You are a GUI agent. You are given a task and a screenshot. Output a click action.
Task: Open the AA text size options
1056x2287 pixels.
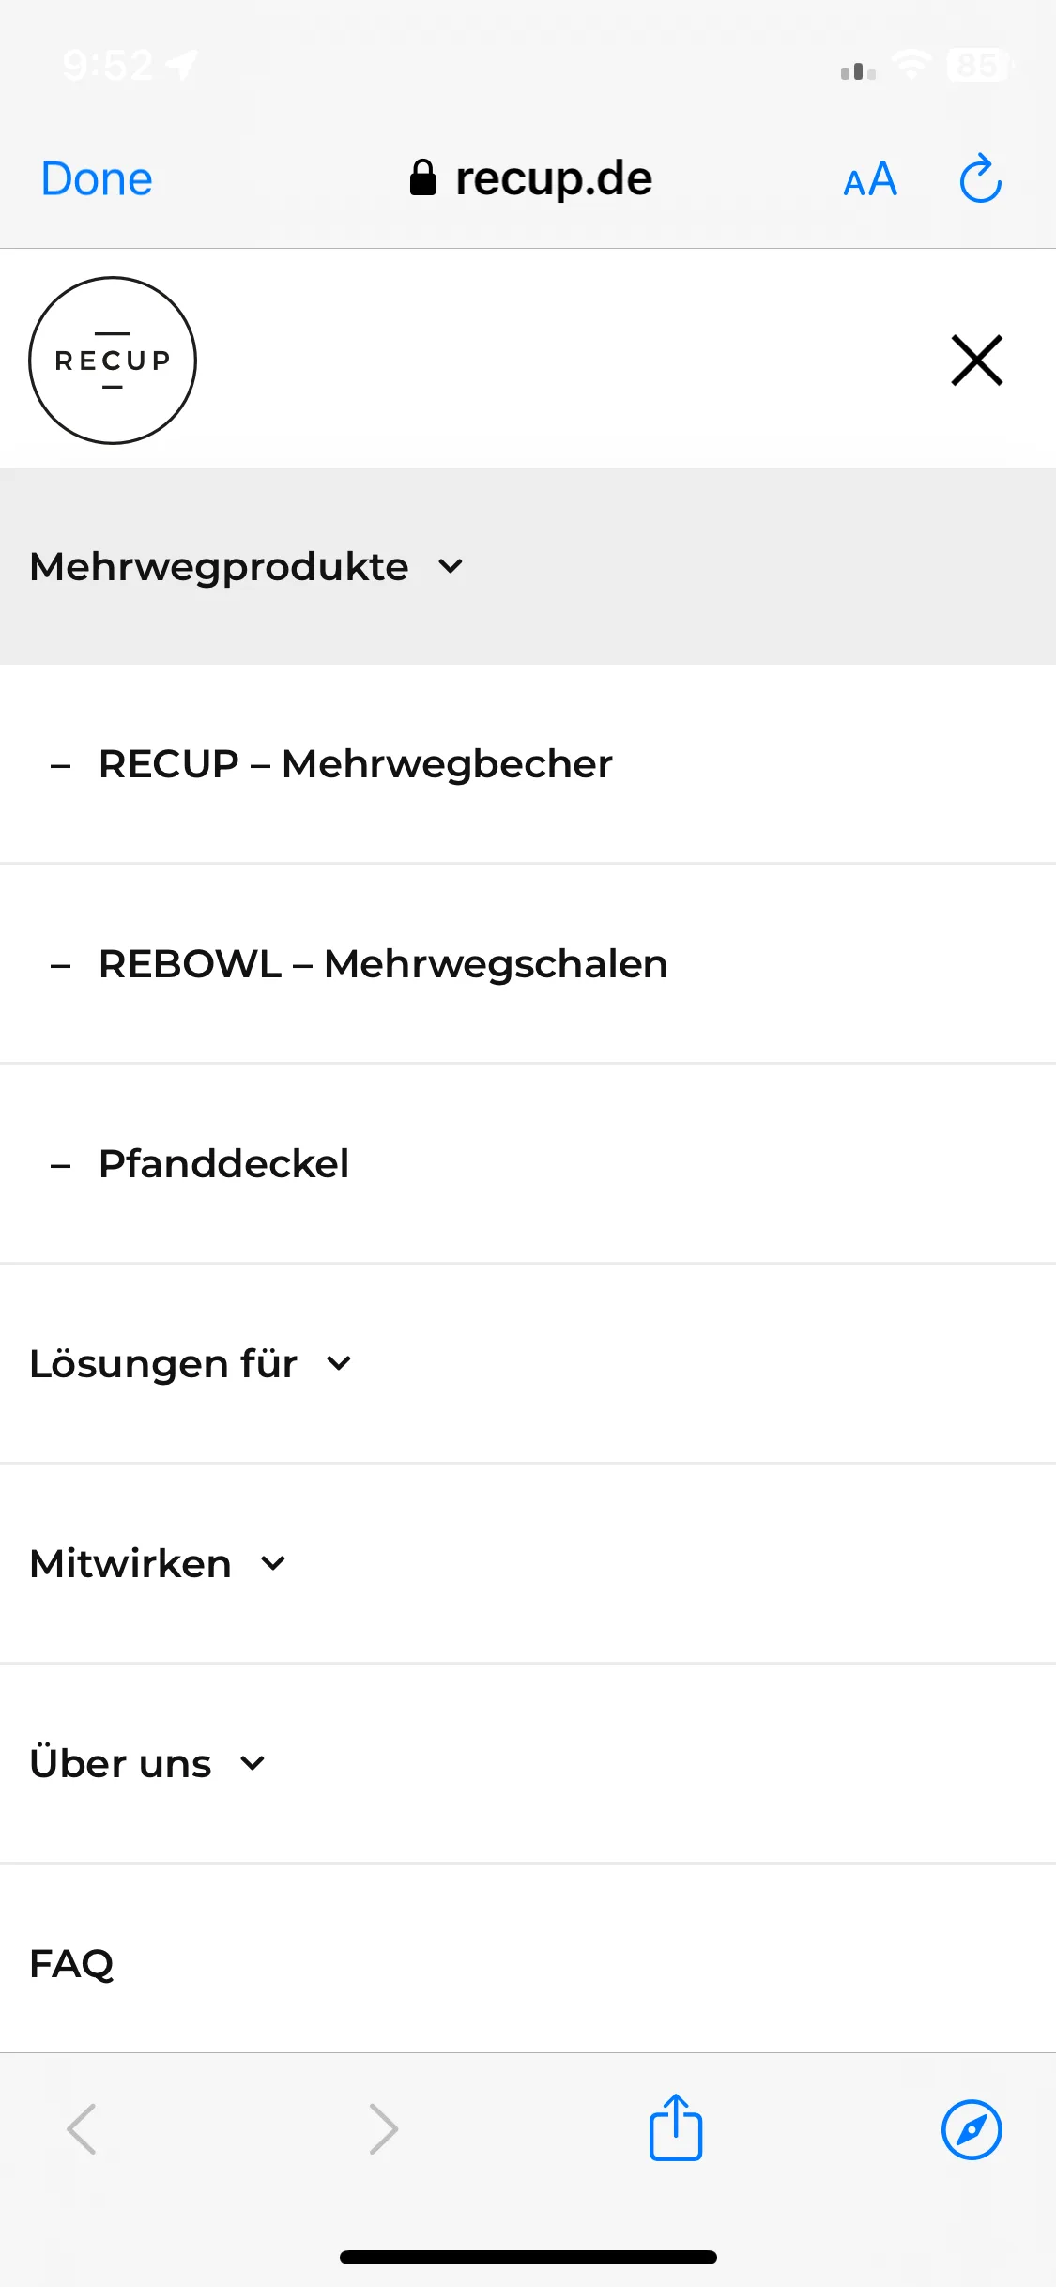(870, 179)
